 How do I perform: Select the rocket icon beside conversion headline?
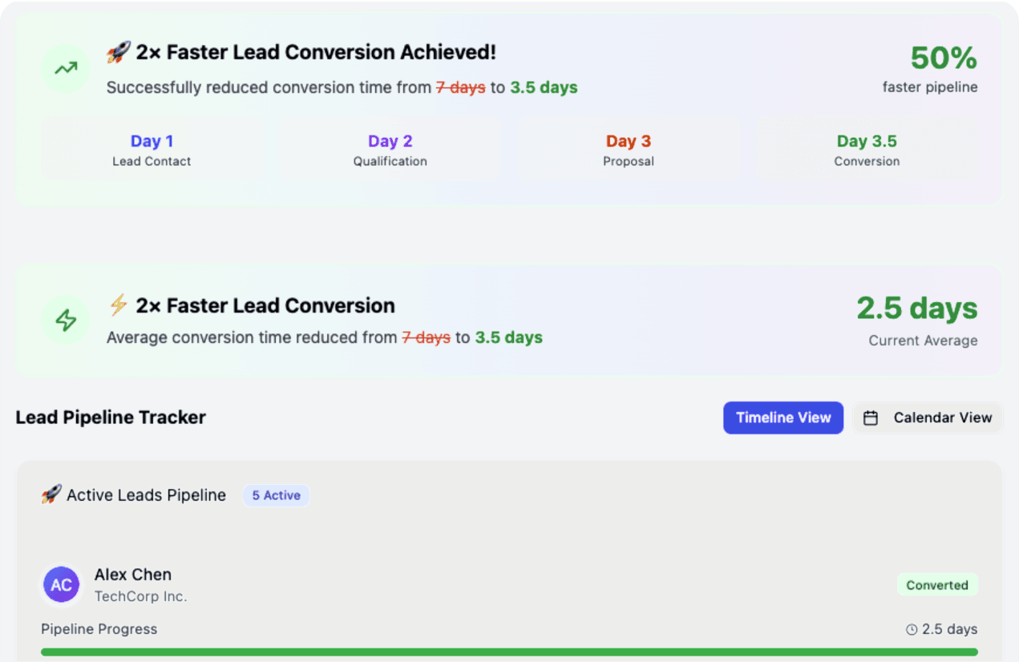pyautogui.click(x=117, y=51)
